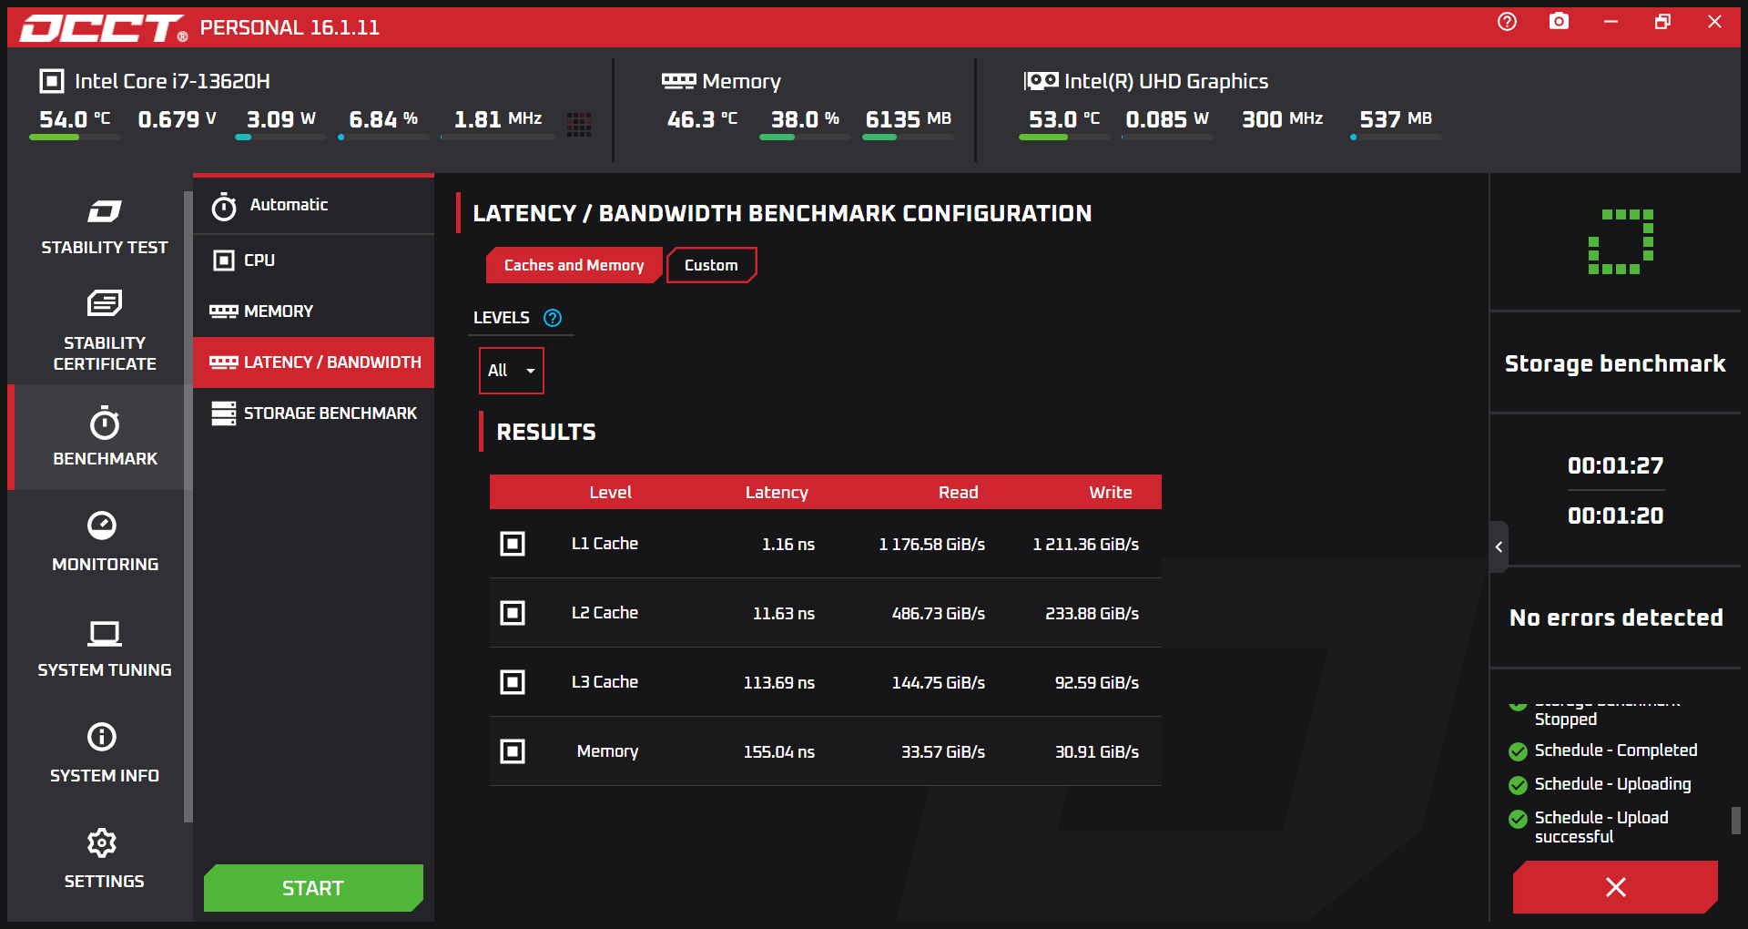Click the Memory read 33.57 GiB/s value
1748x929 pixels.
[x=943, y=751]
